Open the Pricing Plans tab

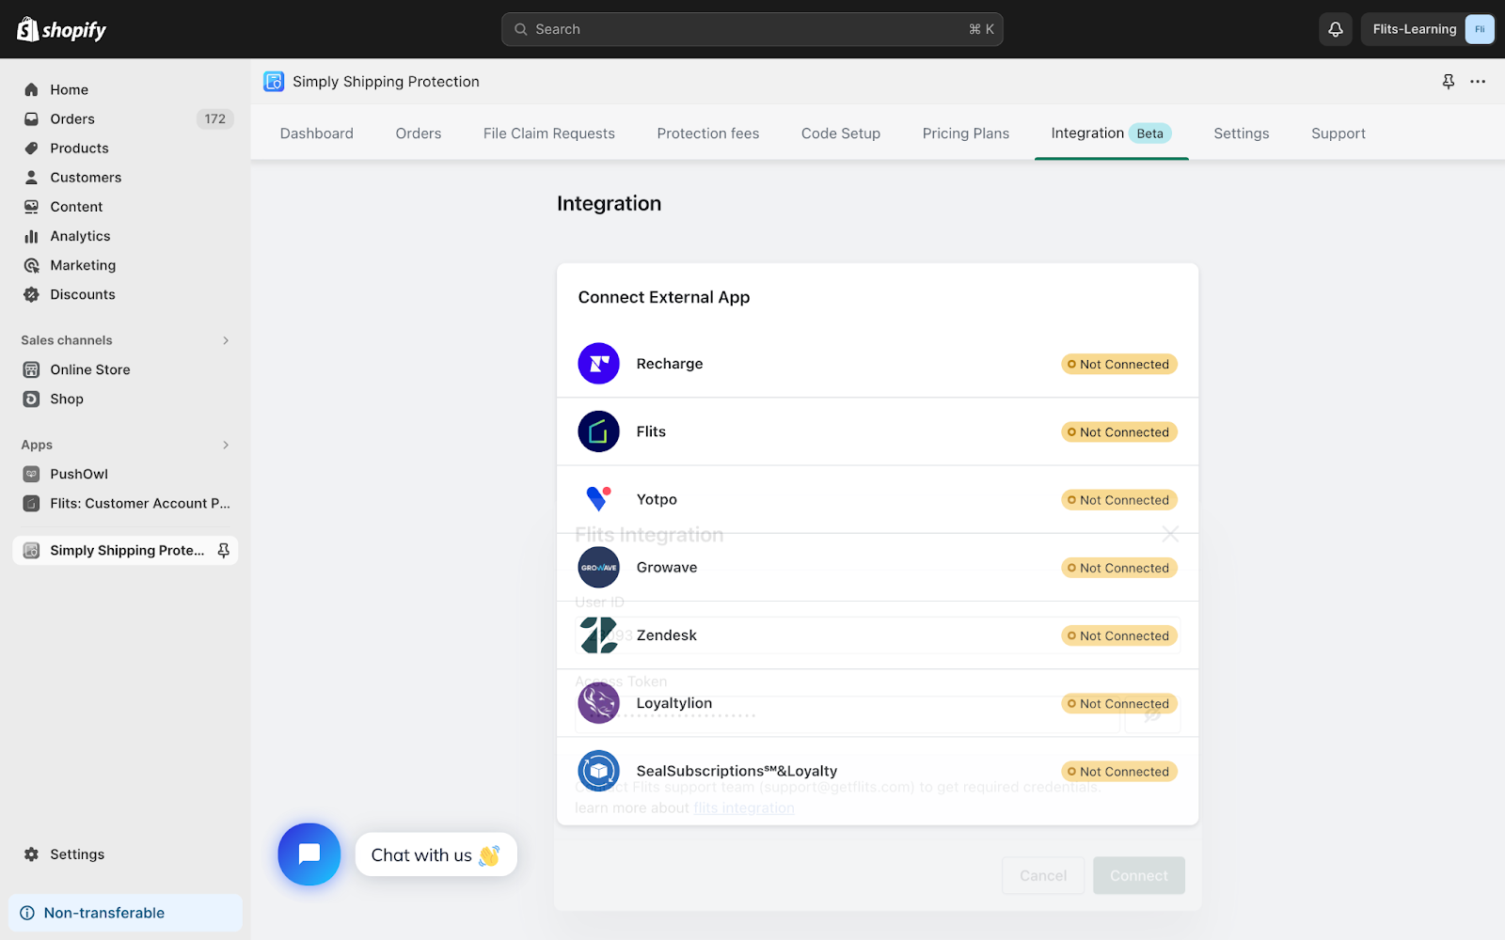pos(966,133)
